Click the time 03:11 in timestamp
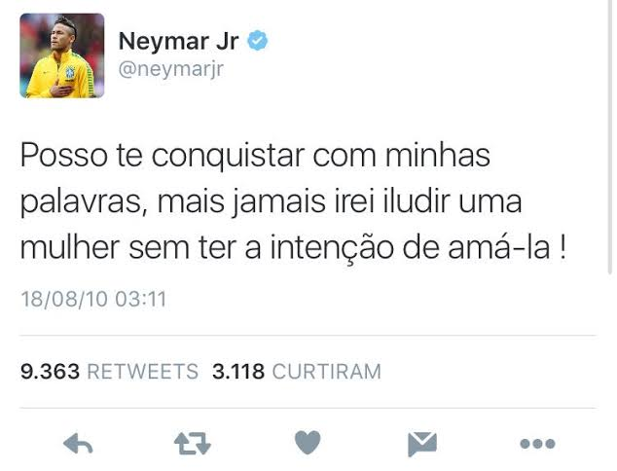Image resolution: width=617 pixels, height=471 pixels. (x=141, y=299)
